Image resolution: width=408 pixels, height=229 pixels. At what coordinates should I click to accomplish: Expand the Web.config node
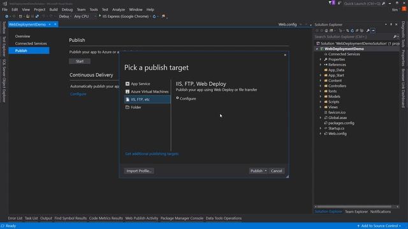[x=321, y=134]
